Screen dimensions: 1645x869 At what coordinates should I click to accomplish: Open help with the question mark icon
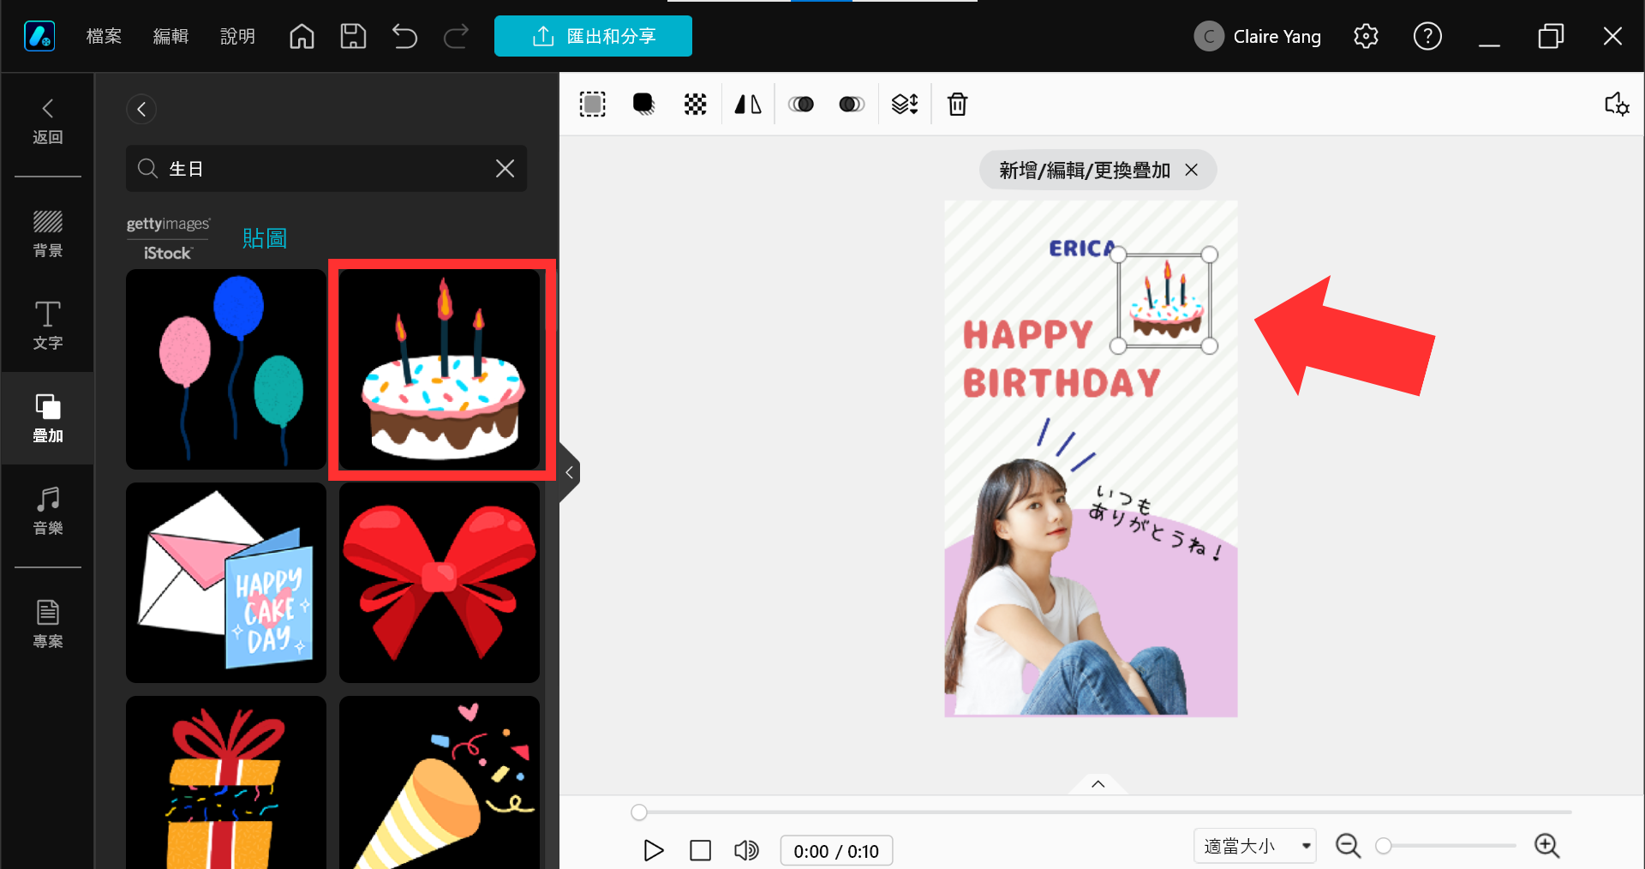[x=1427, y=36]
